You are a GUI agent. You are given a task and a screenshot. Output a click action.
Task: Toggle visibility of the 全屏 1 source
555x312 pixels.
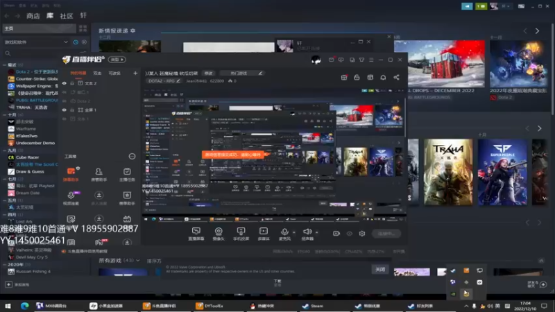click(64, 110)
